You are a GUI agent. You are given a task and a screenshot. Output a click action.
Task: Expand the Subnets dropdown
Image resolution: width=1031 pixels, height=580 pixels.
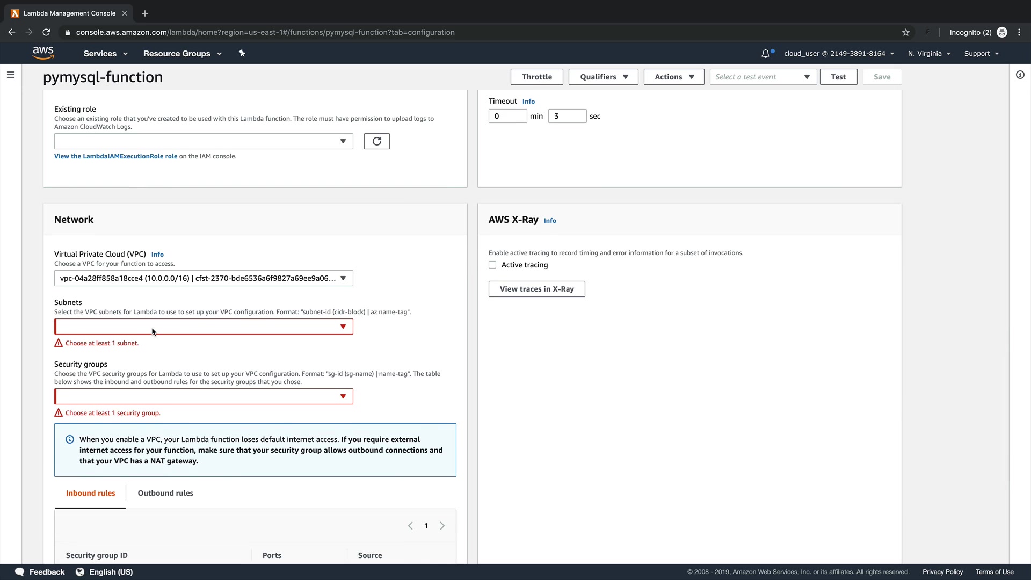[x=204, y=327]
